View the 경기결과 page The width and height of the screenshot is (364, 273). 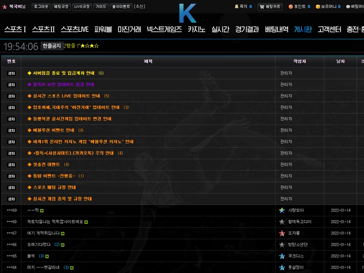click(x=247, y=29)
